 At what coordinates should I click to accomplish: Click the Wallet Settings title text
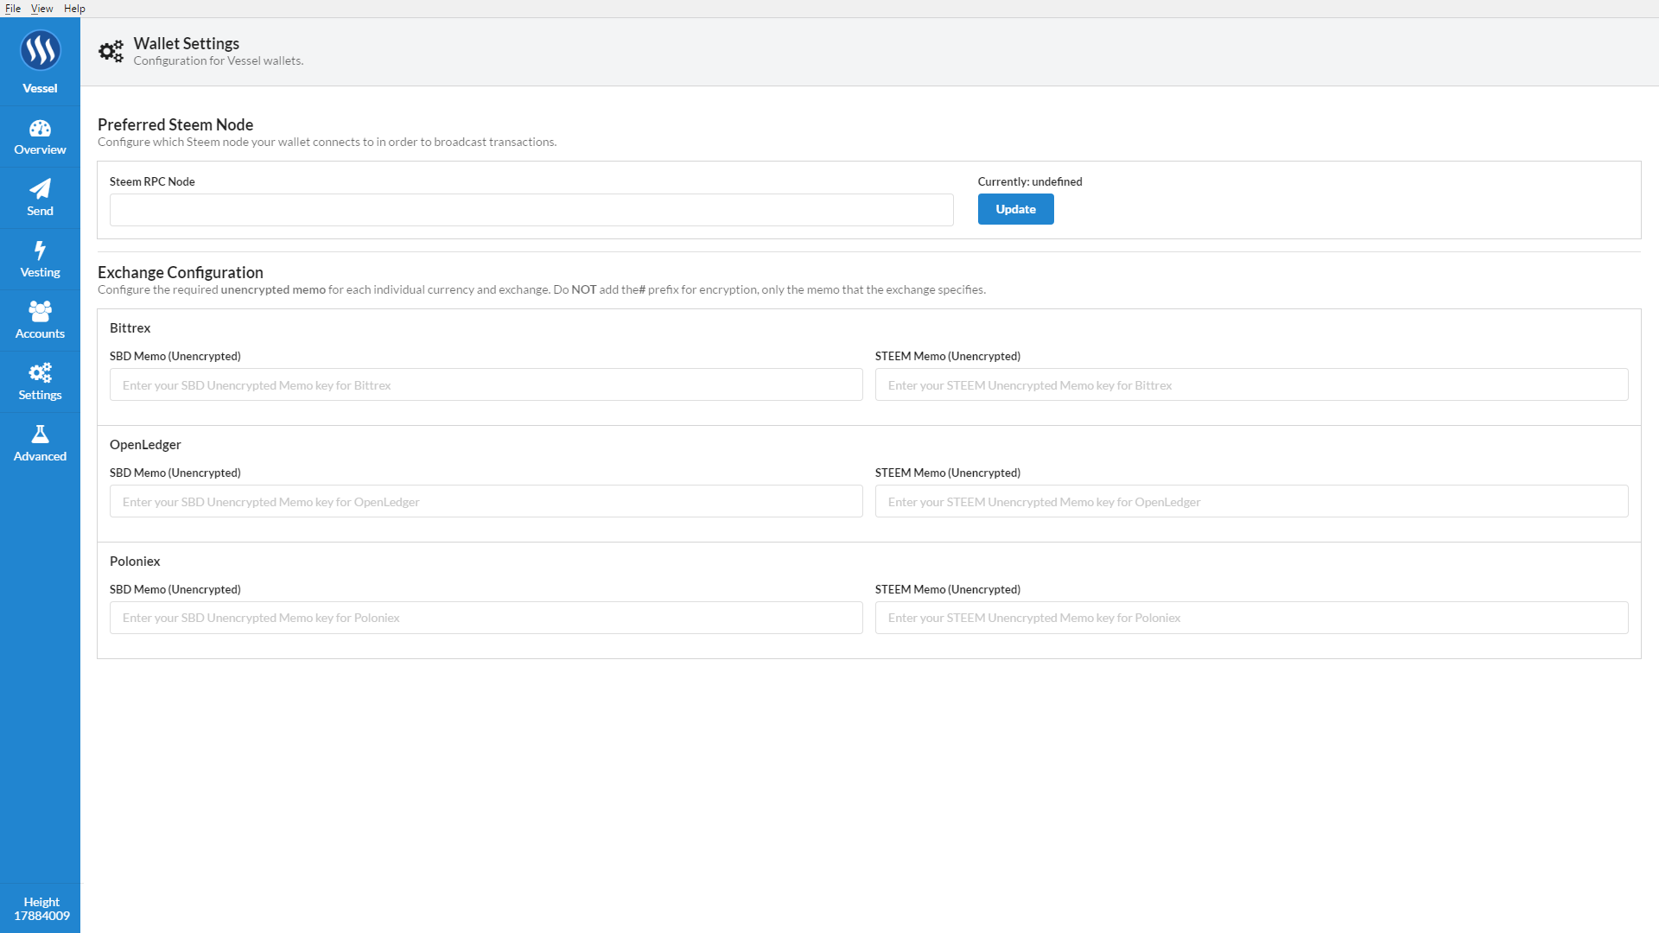click(x=187, y=43)
